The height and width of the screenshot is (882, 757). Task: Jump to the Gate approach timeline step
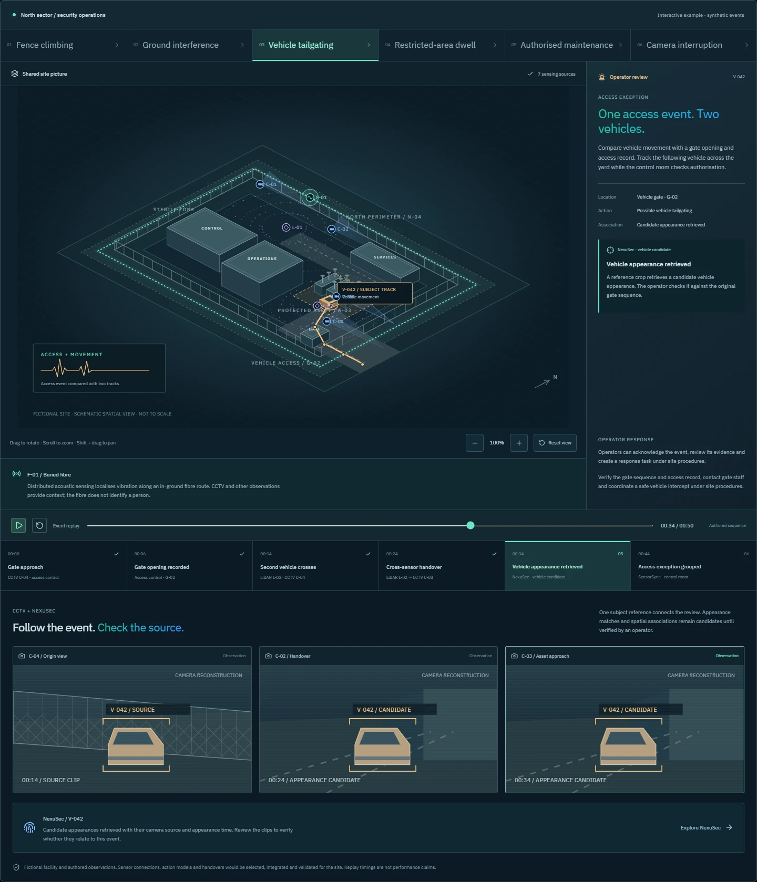[x=64, y=566]
